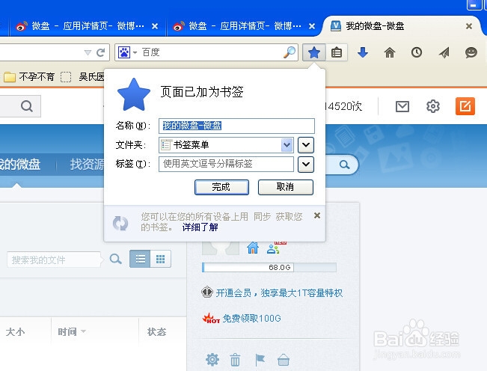The image size is (487, 371).
Task: Click the storage usage bar showing 68.0G
Action: (x=269, y=267)
